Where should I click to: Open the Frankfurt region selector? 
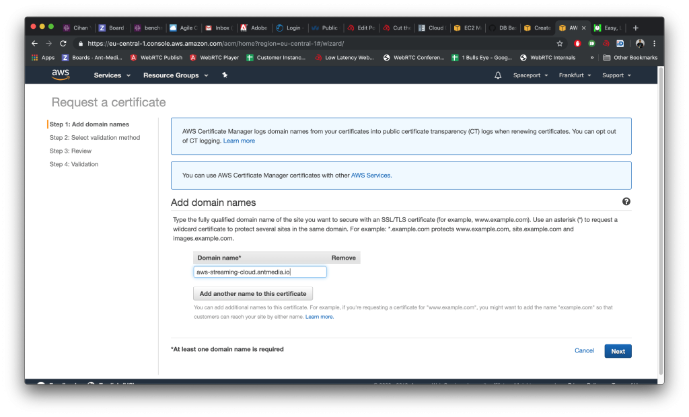575,75
